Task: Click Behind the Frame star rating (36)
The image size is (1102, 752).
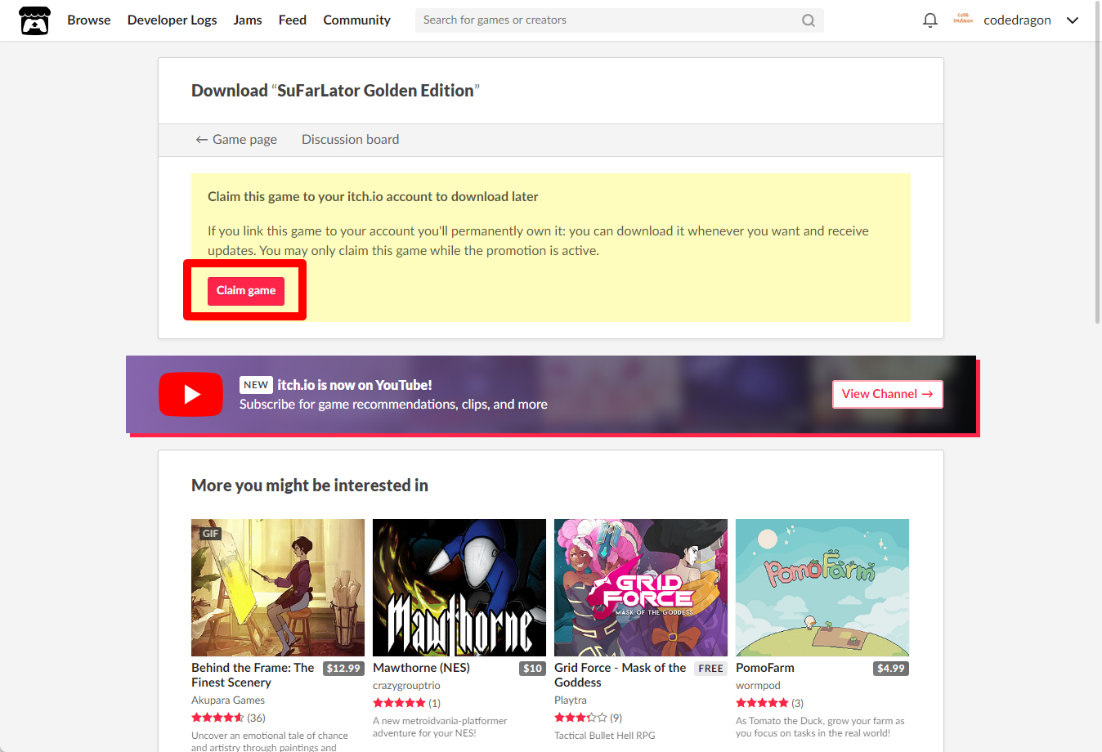Action: point(228,718)
